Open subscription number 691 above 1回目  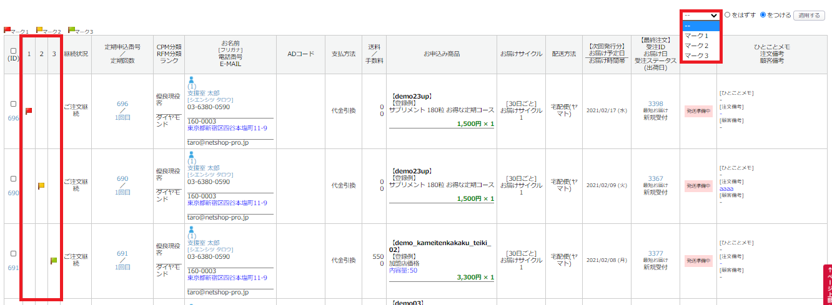tap(122, 253)
